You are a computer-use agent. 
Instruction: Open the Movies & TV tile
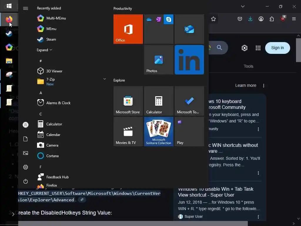tap(128, 132)
